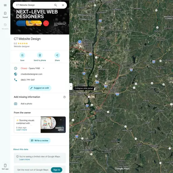The height and width of the screenshot is (173, 173).
Task: Click the Write a review button
Action: click(x=40, y=141)
